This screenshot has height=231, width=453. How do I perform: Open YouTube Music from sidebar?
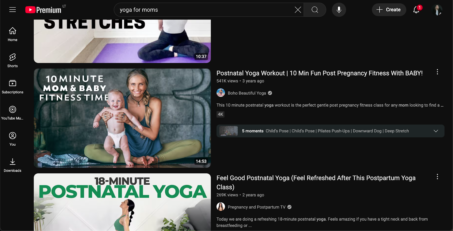click(12, 113)
